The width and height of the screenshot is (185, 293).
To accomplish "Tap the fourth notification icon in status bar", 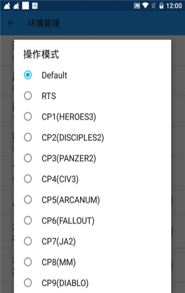I will tap(35, 6).
